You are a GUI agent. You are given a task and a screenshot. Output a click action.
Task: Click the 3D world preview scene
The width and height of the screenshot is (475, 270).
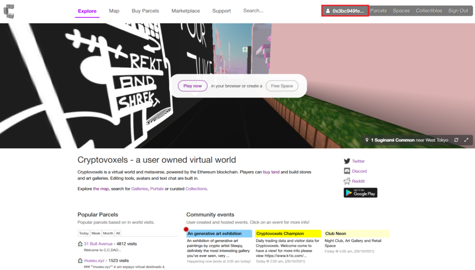237,86
